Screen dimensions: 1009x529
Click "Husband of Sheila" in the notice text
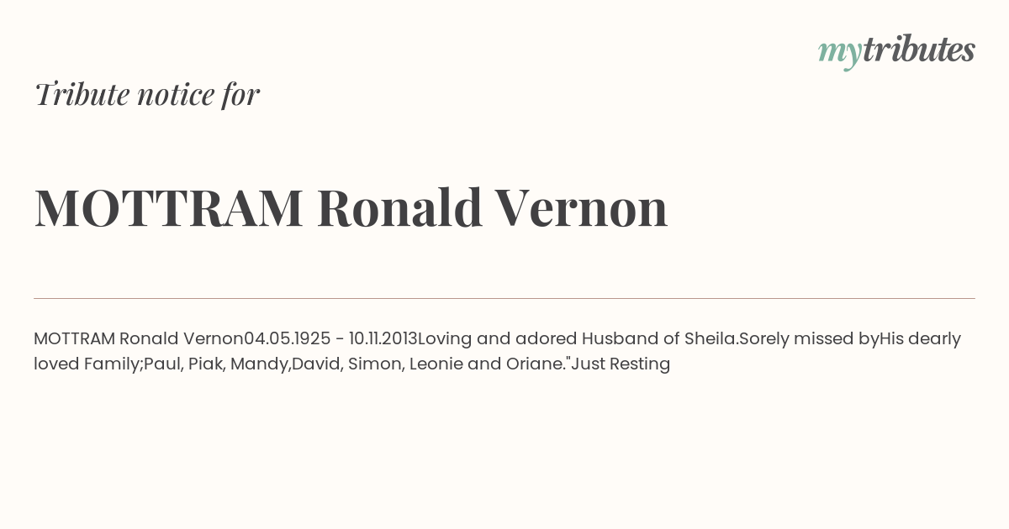[659, 338]
